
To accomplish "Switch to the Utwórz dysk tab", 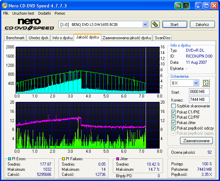I will [x=39, y=38].
